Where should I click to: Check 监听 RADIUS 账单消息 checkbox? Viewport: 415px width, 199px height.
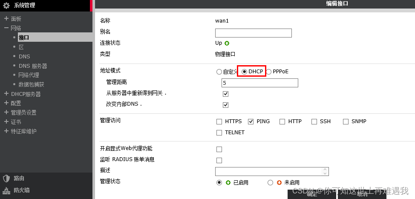[x=219, y=160]
